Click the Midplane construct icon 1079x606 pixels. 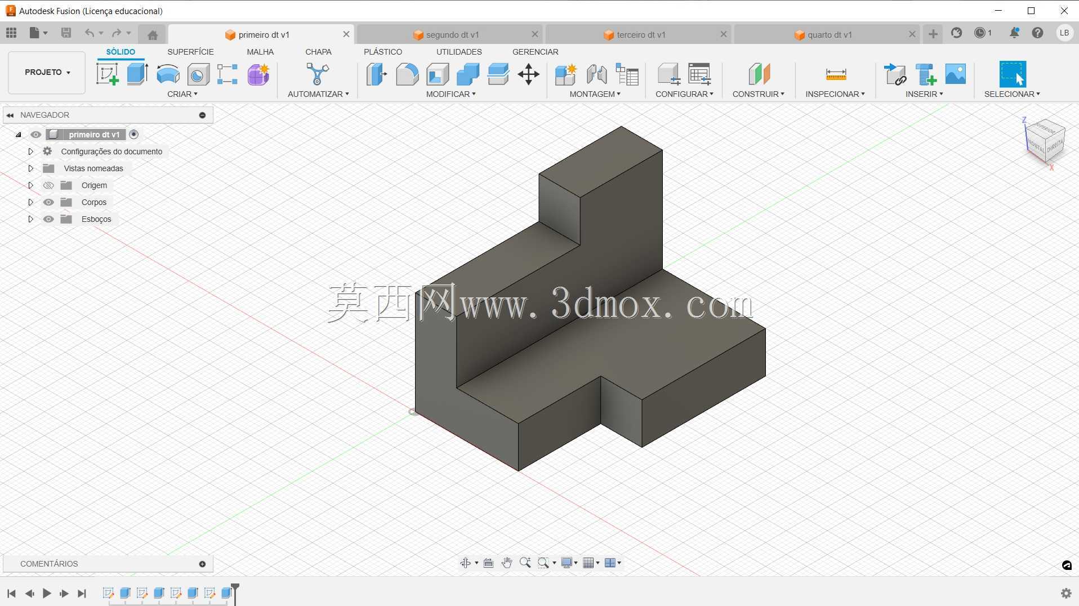pos(759,74)
